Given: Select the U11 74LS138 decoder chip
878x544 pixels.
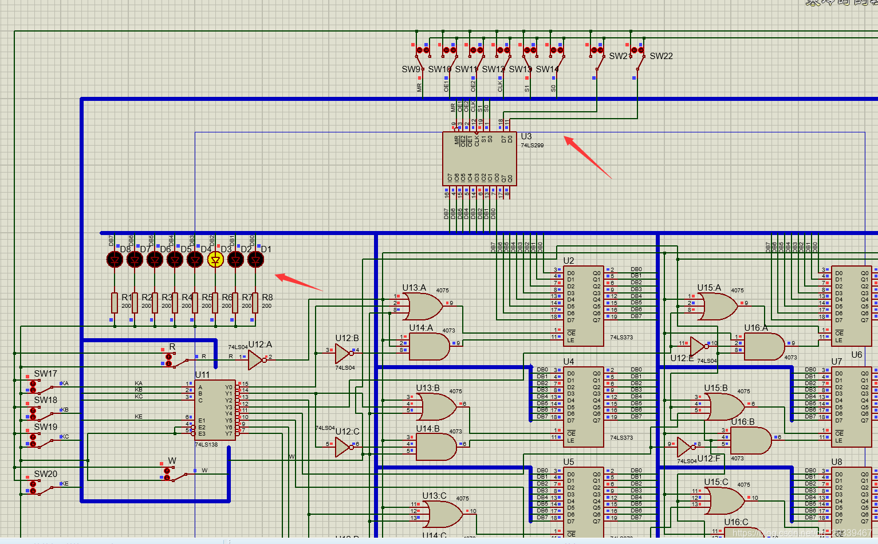Looking at the screenshot, I should 215,410.
